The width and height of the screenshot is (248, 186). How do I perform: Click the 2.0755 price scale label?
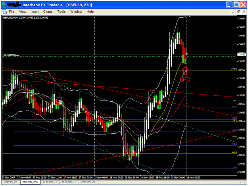(x=242, y=70)
